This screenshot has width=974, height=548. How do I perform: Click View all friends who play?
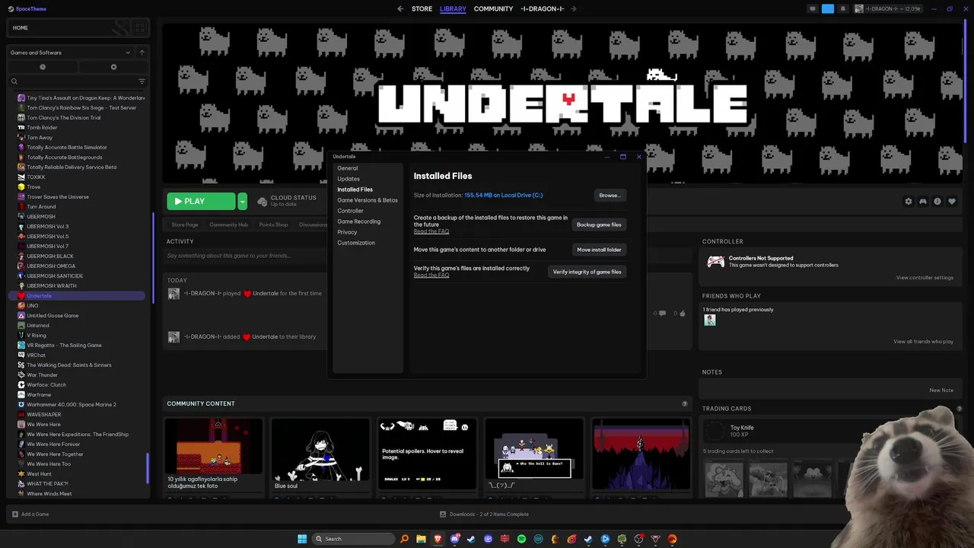pos(923,342)
